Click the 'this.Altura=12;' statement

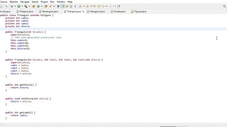[20, 49]
